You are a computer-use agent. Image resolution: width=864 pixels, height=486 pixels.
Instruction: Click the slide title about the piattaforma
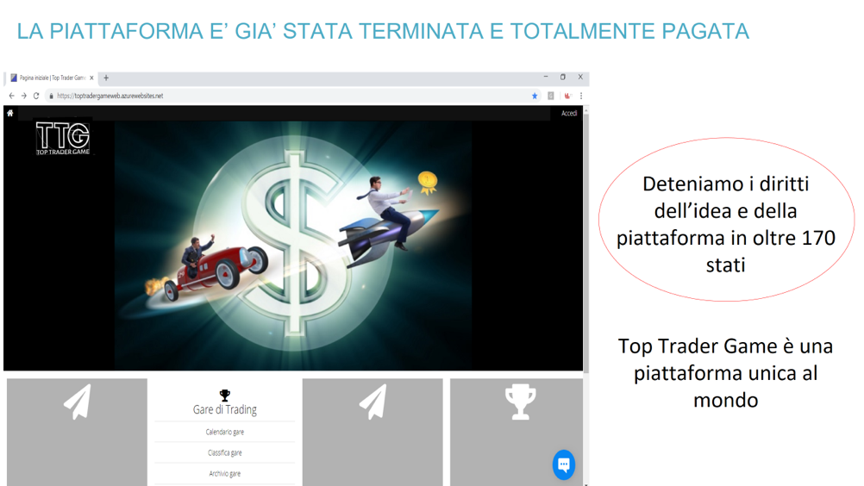click(x=383, y=31)
